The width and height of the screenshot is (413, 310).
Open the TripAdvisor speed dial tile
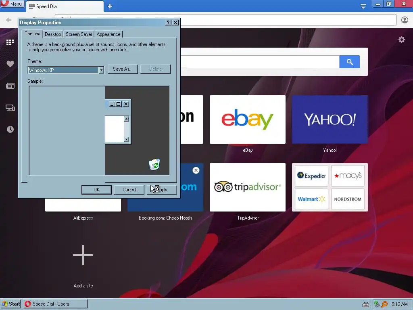tap(247, 187)
